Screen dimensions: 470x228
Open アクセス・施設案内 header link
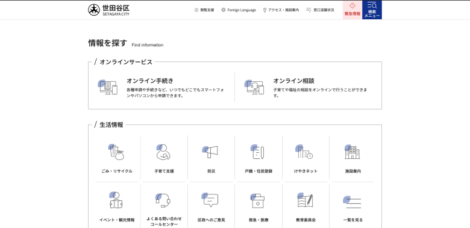coord(281,10)
